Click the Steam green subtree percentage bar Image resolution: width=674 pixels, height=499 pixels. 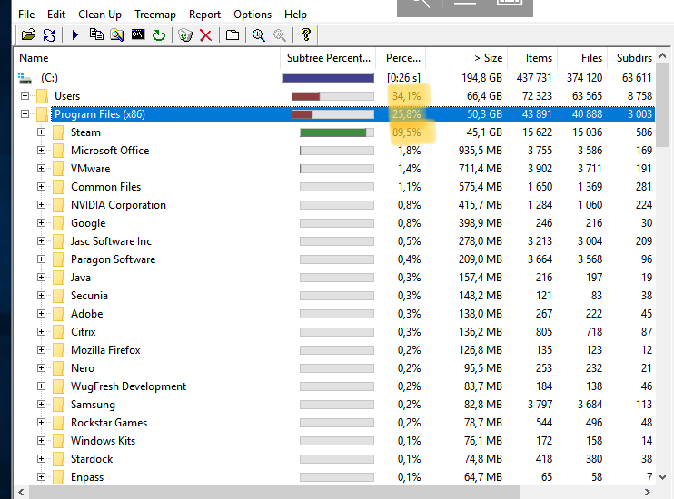pyautogui.click(x=333, y=132)
